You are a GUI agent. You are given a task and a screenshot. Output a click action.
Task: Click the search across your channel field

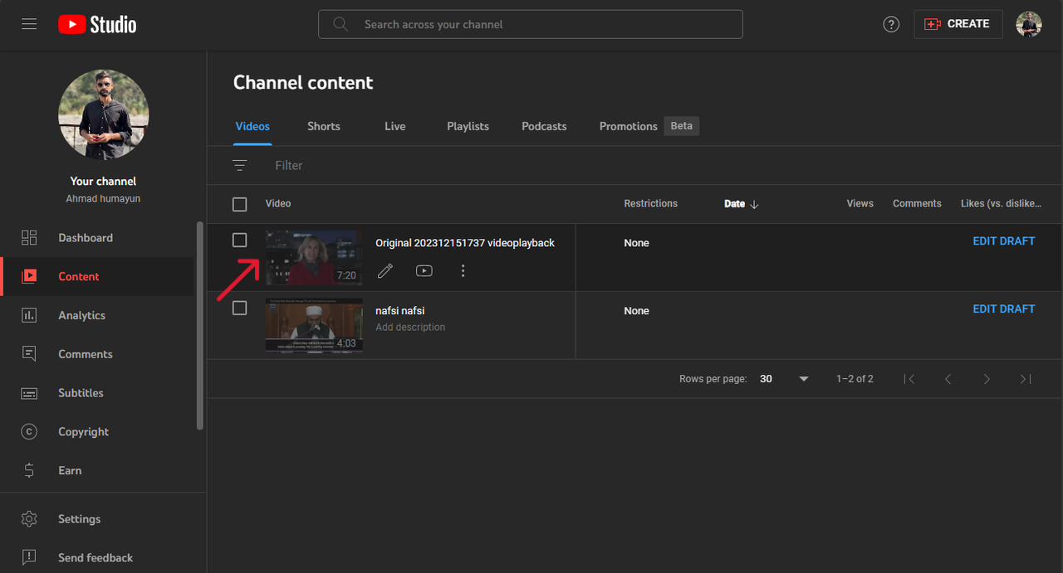point(531,24)
